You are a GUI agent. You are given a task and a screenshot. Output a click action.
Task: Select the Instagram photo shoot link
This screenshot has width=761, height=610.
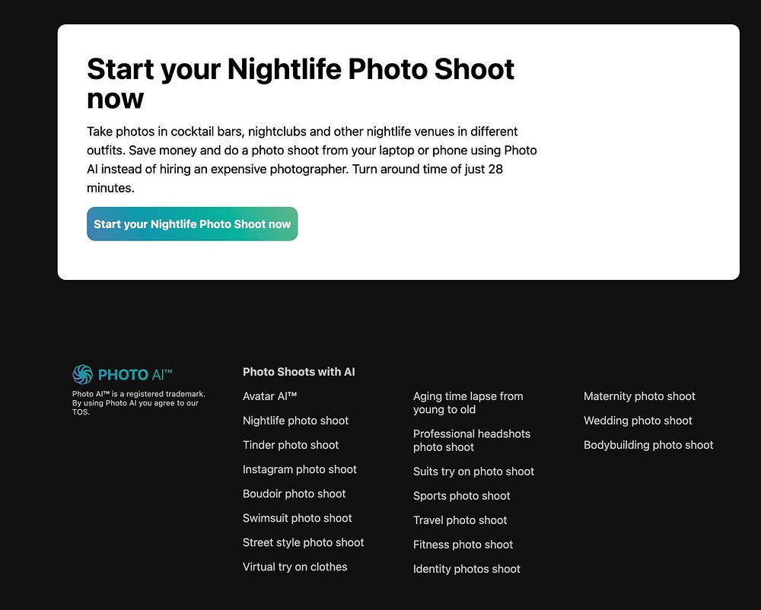(300, 469)
